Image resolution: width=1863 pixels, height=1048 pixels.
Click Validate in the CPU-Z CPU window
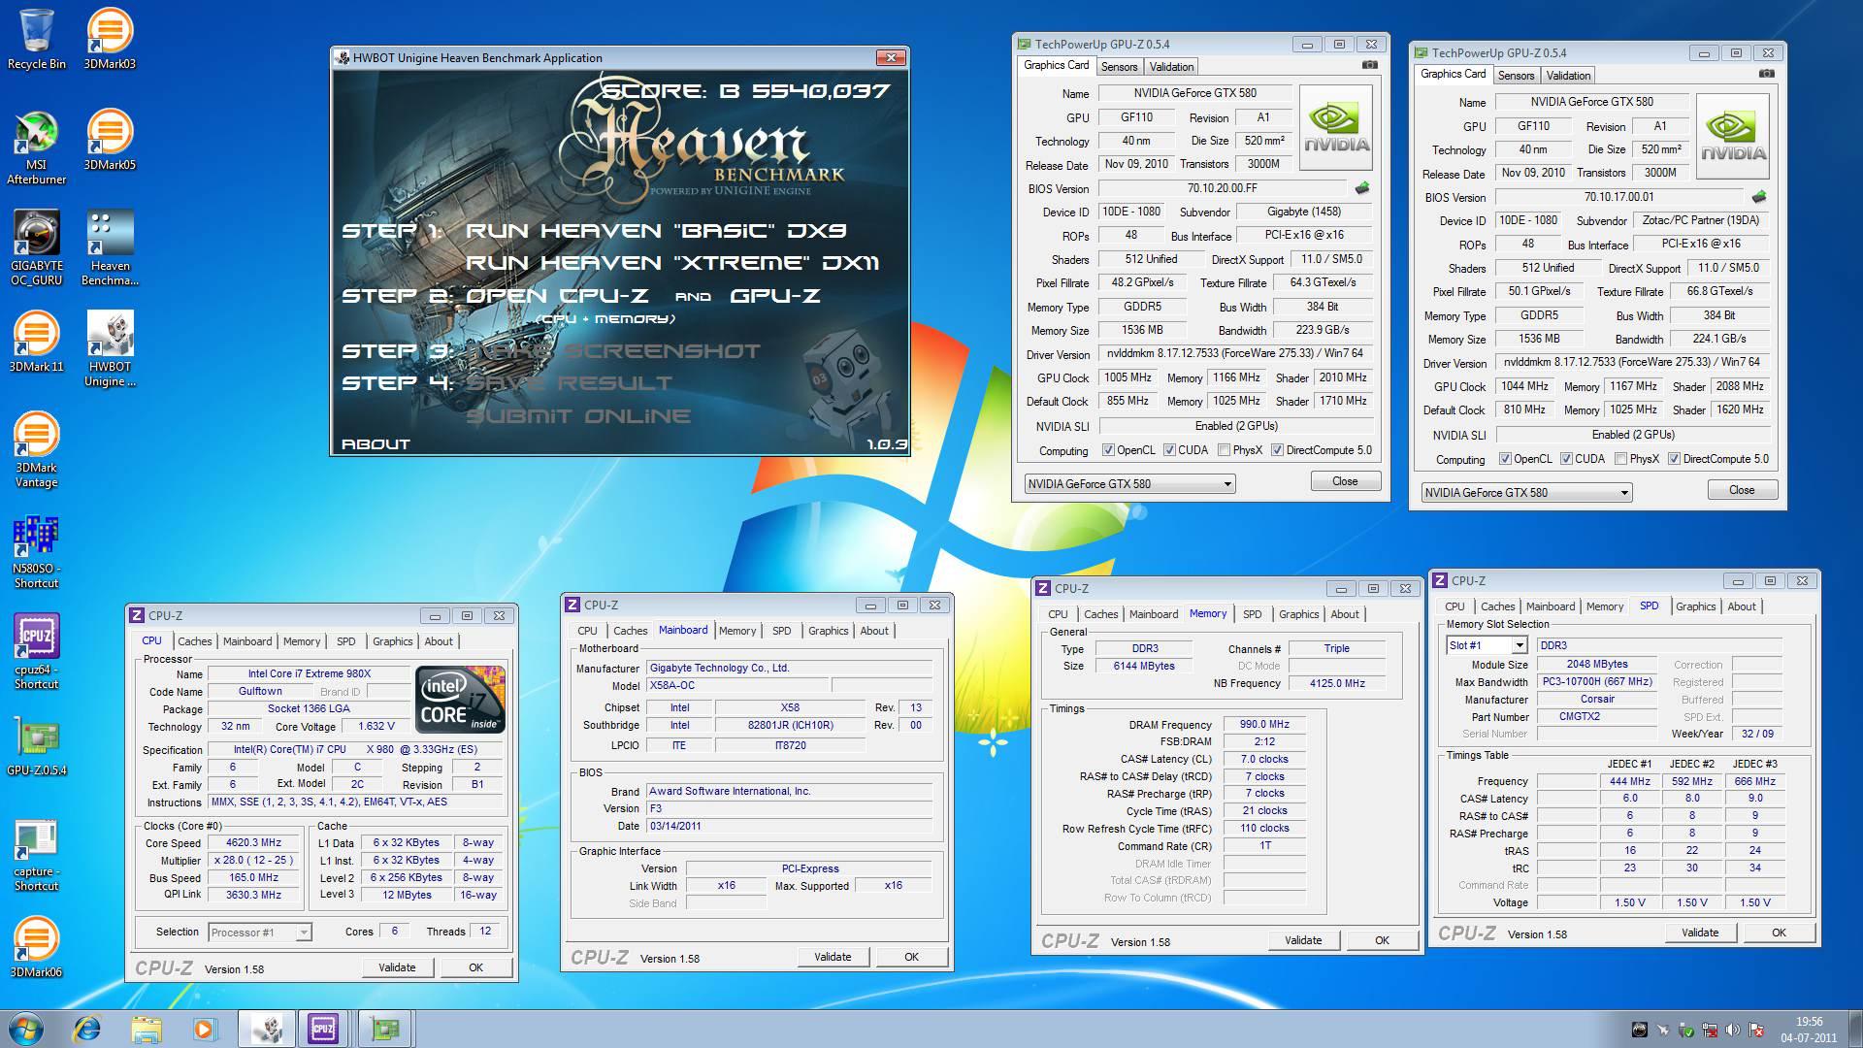click(x=397, y=967)
